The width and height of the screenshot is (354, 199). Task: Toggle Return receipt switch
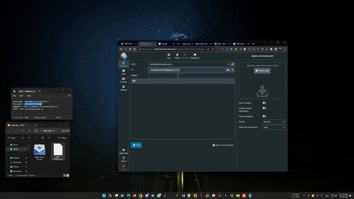(264, 103)
